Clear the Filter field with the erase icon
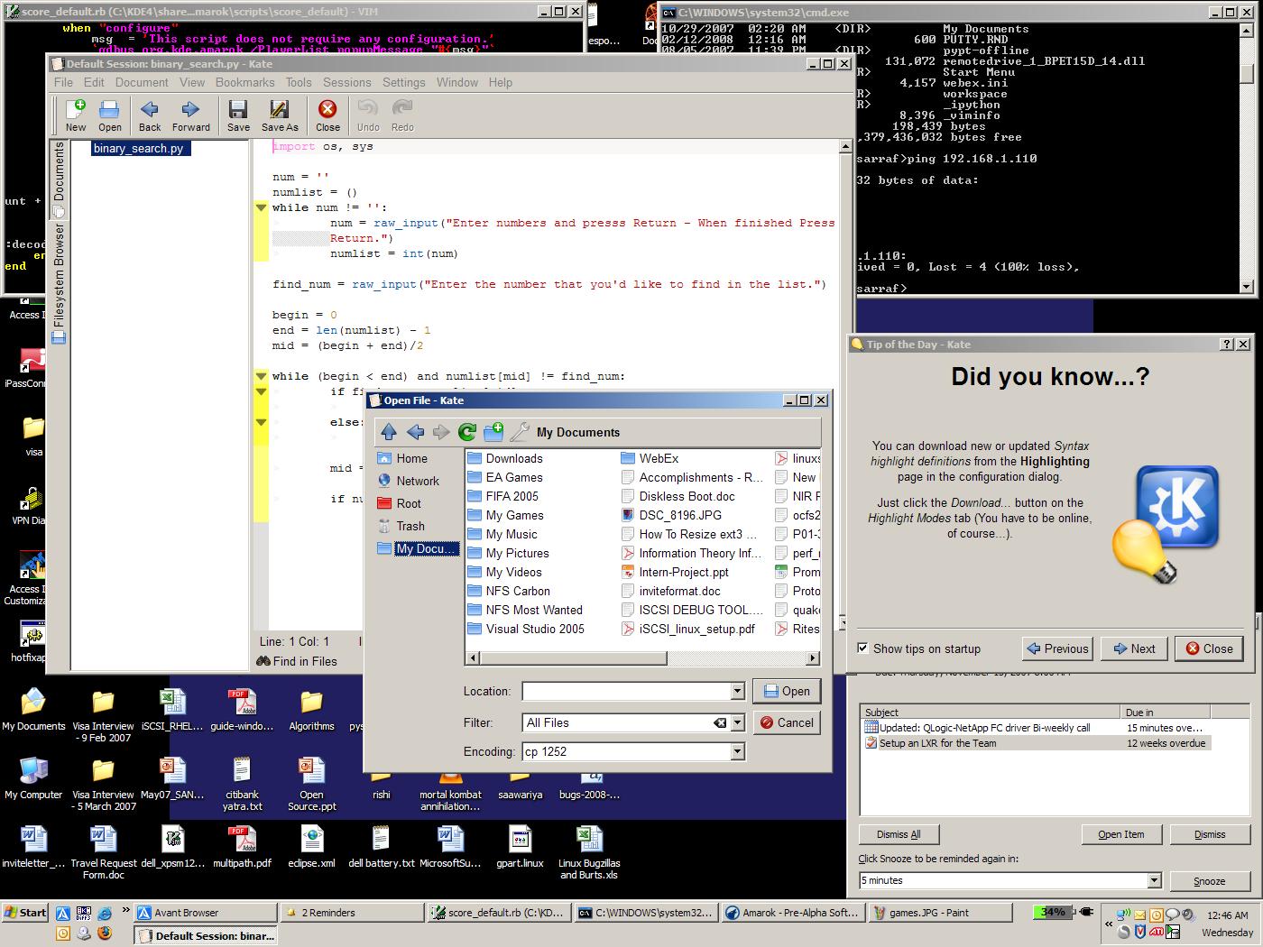Screen dimensions: 1263x947 click(720, 722)
